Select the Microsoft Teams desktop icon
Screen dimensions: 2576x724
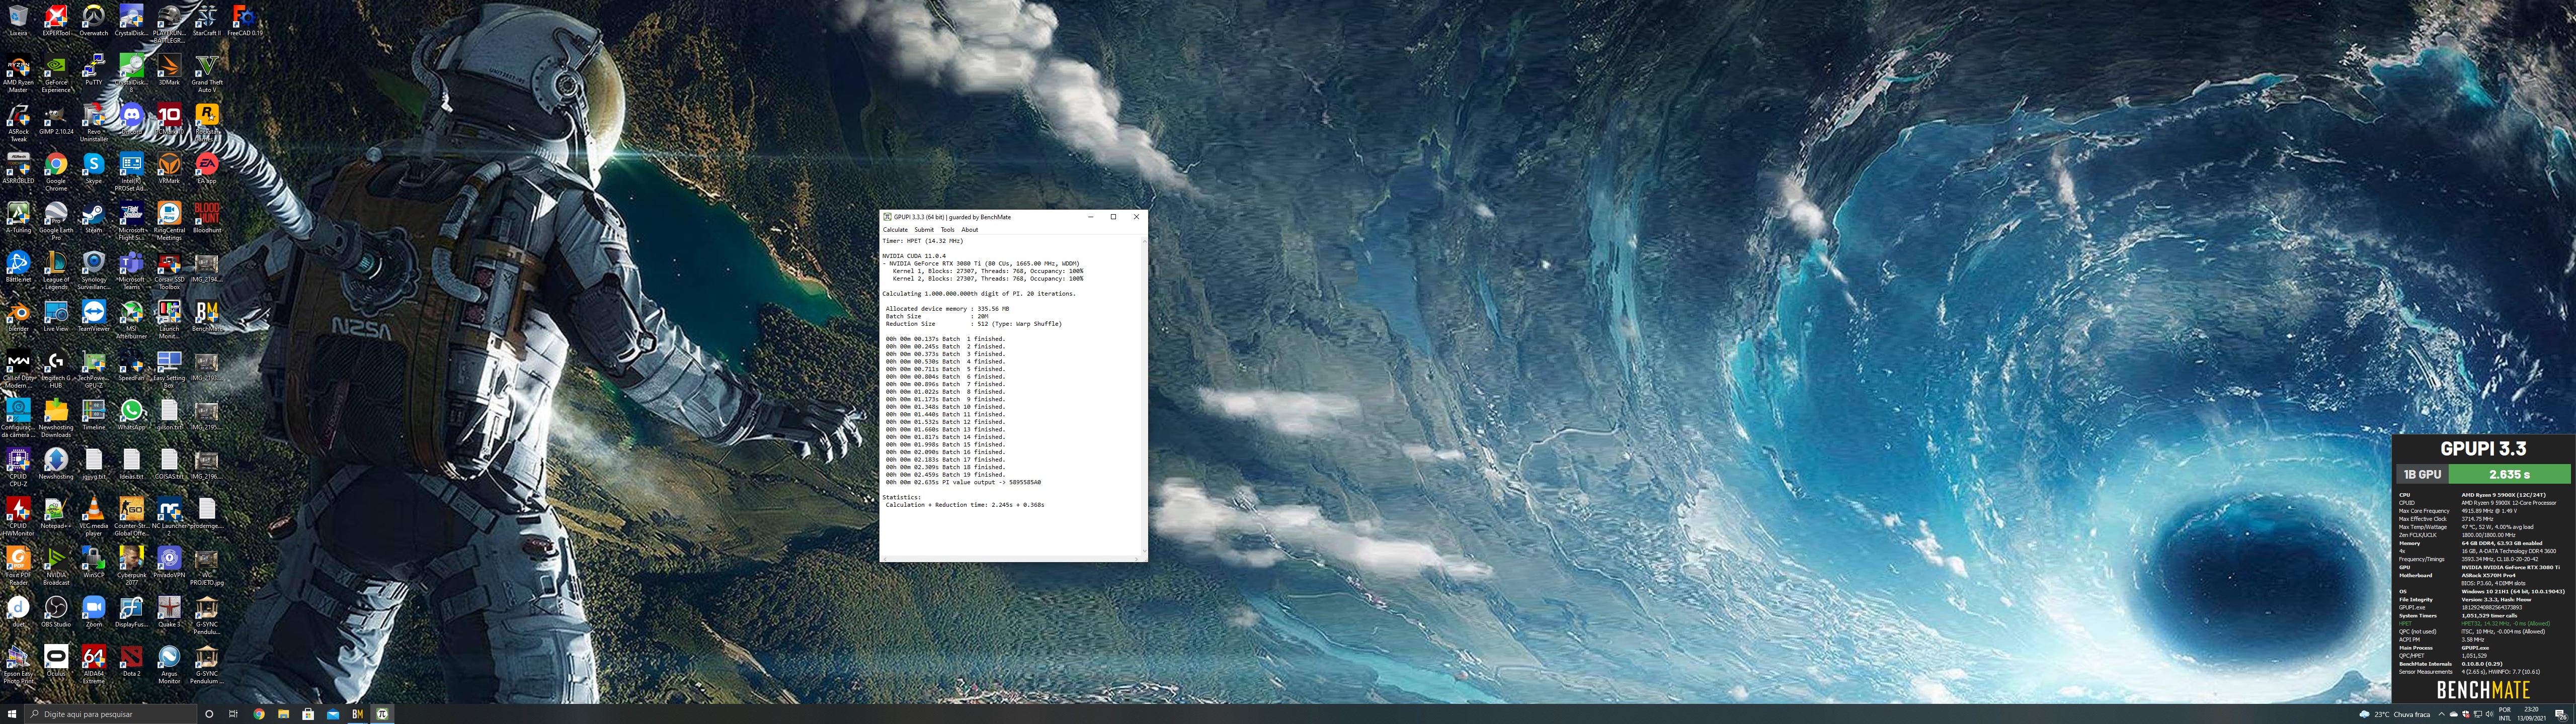point(131,270)
